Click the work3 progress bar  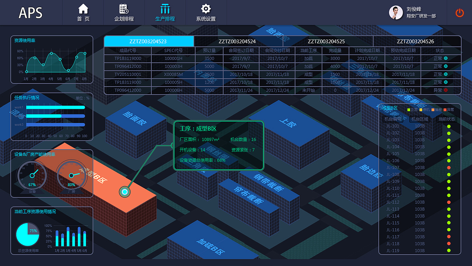[x=56, y=125]
